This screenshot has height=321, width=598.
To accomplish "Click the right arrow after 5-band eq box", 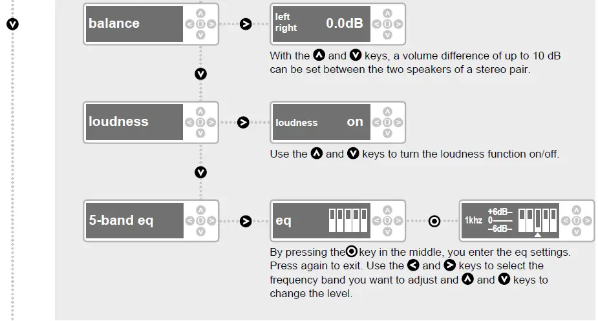I will 246,222.
